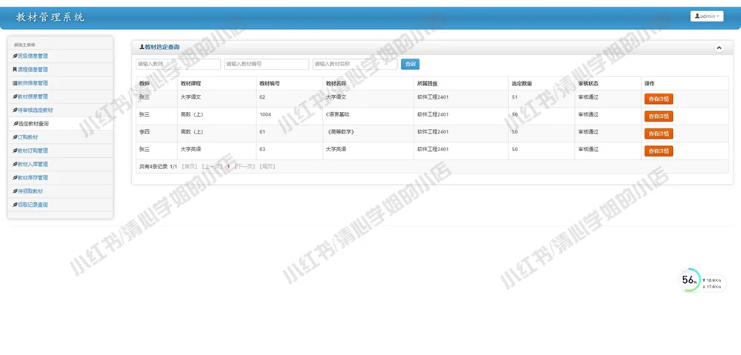
Task: View details for the 大学英语 row
Action: coord(658,151)
